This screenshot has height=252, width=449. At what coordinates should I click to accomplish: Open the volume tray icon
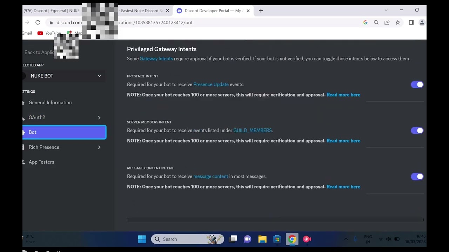[x=389, y=239]
